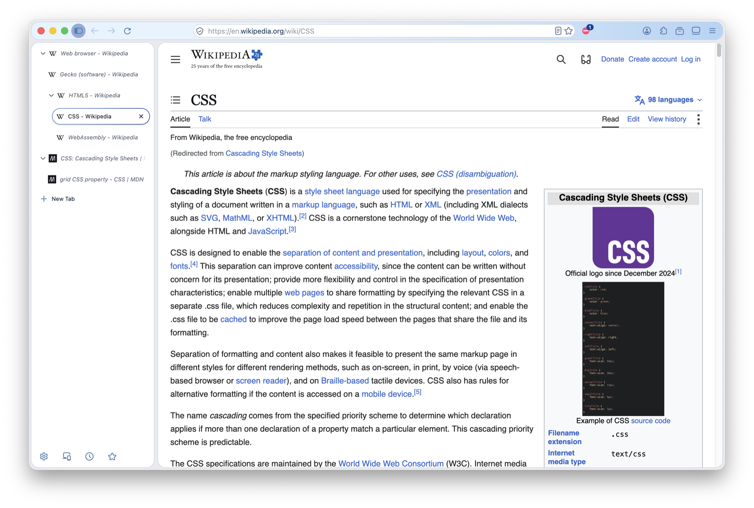Open the tab overview window icon
This screenshot has width=754, height=508.
696,31
